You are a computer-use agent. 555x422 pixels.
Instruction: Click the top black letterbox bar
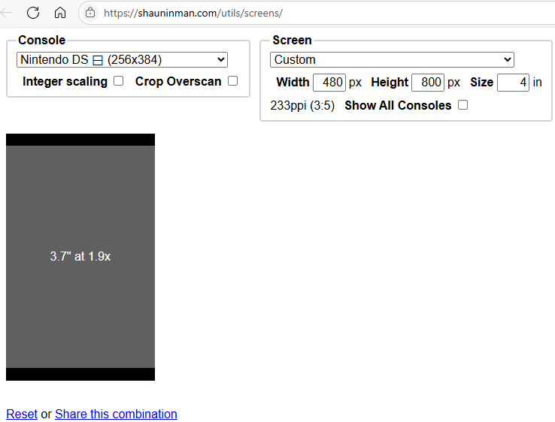(x=80, y=140)
